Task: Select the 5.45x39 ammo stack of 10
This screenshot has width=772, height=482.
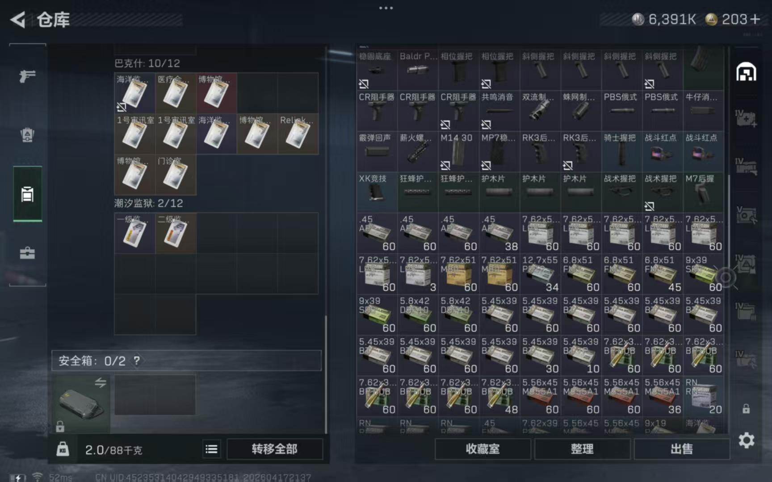Action: pyautogui.click(x=581, y=355)
